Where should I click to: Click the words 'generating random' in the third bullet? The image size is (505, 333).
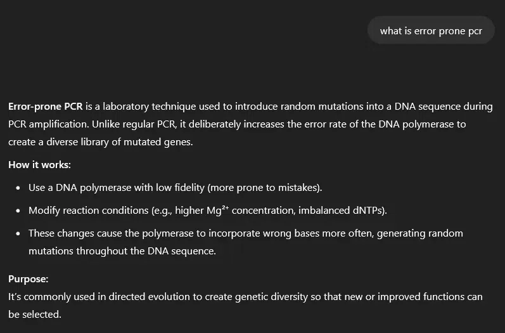click(x=420, y=233)
